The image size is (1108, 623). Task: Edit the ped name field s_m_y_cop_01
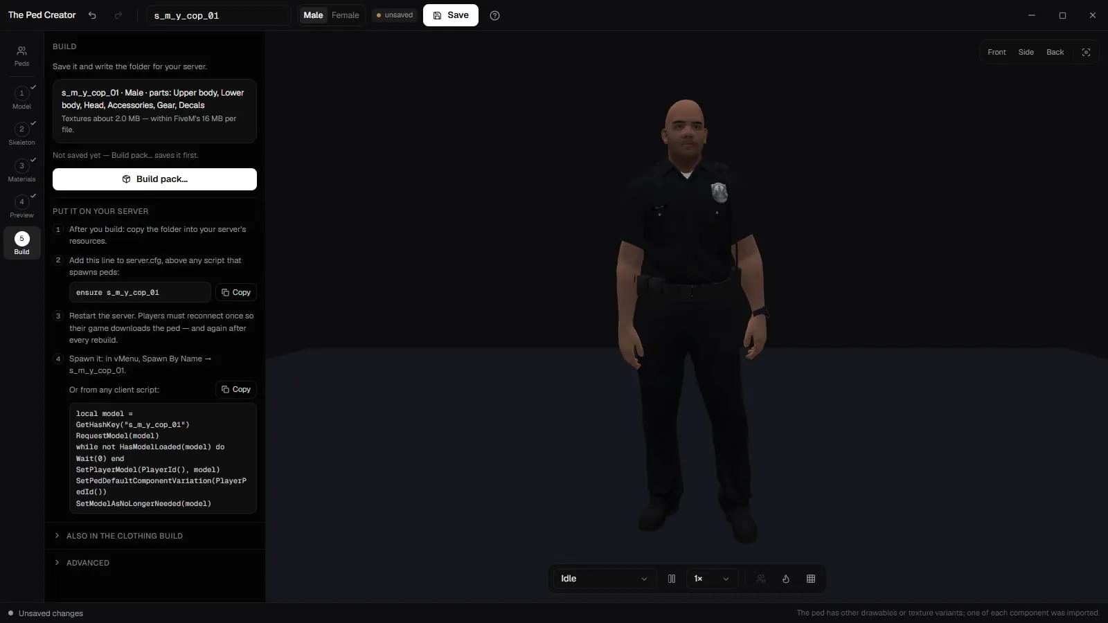(218, 15)
